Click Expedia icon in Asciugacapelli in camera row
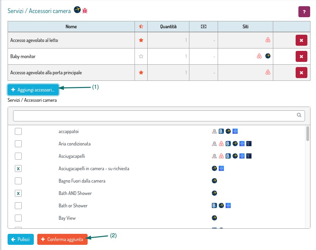 point(215,168)
